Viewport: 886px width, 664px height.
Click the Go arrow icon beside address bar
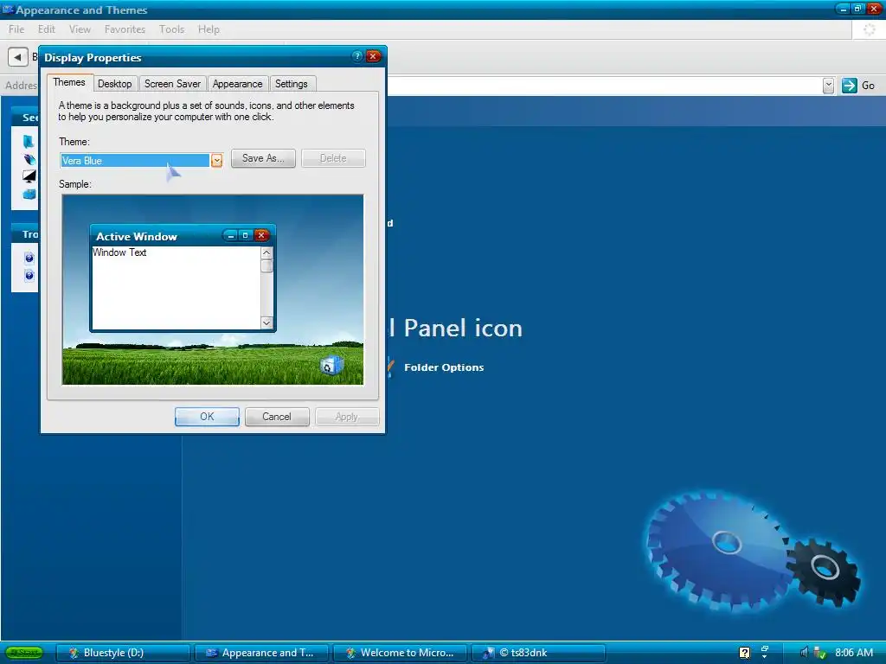click(x=849, y=86)
